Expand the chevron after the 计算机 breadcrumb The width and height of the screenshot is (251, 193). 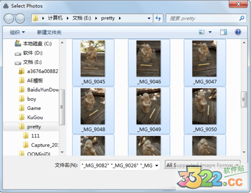point(68,18)
